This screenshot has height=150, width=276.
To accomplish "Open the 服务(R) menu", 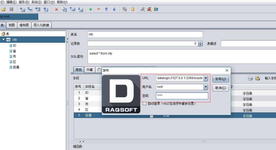I will point(24,2).
